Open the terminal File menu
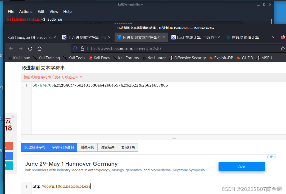Image resolution: width=286 pixels, height=194 pixels. pos(11,11)
